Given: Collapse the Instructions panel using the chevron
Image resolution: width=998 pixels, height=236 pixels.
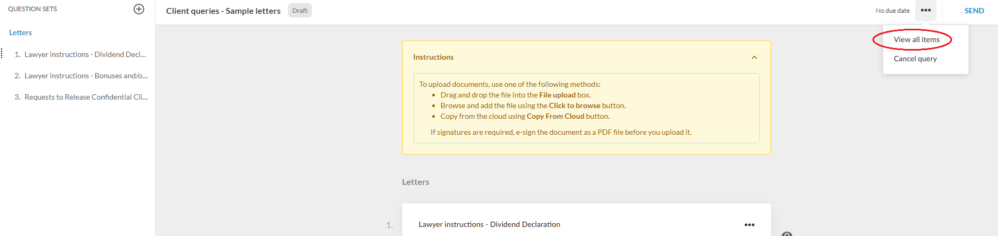Looking at the screenshot, I should tap(754, 58).
